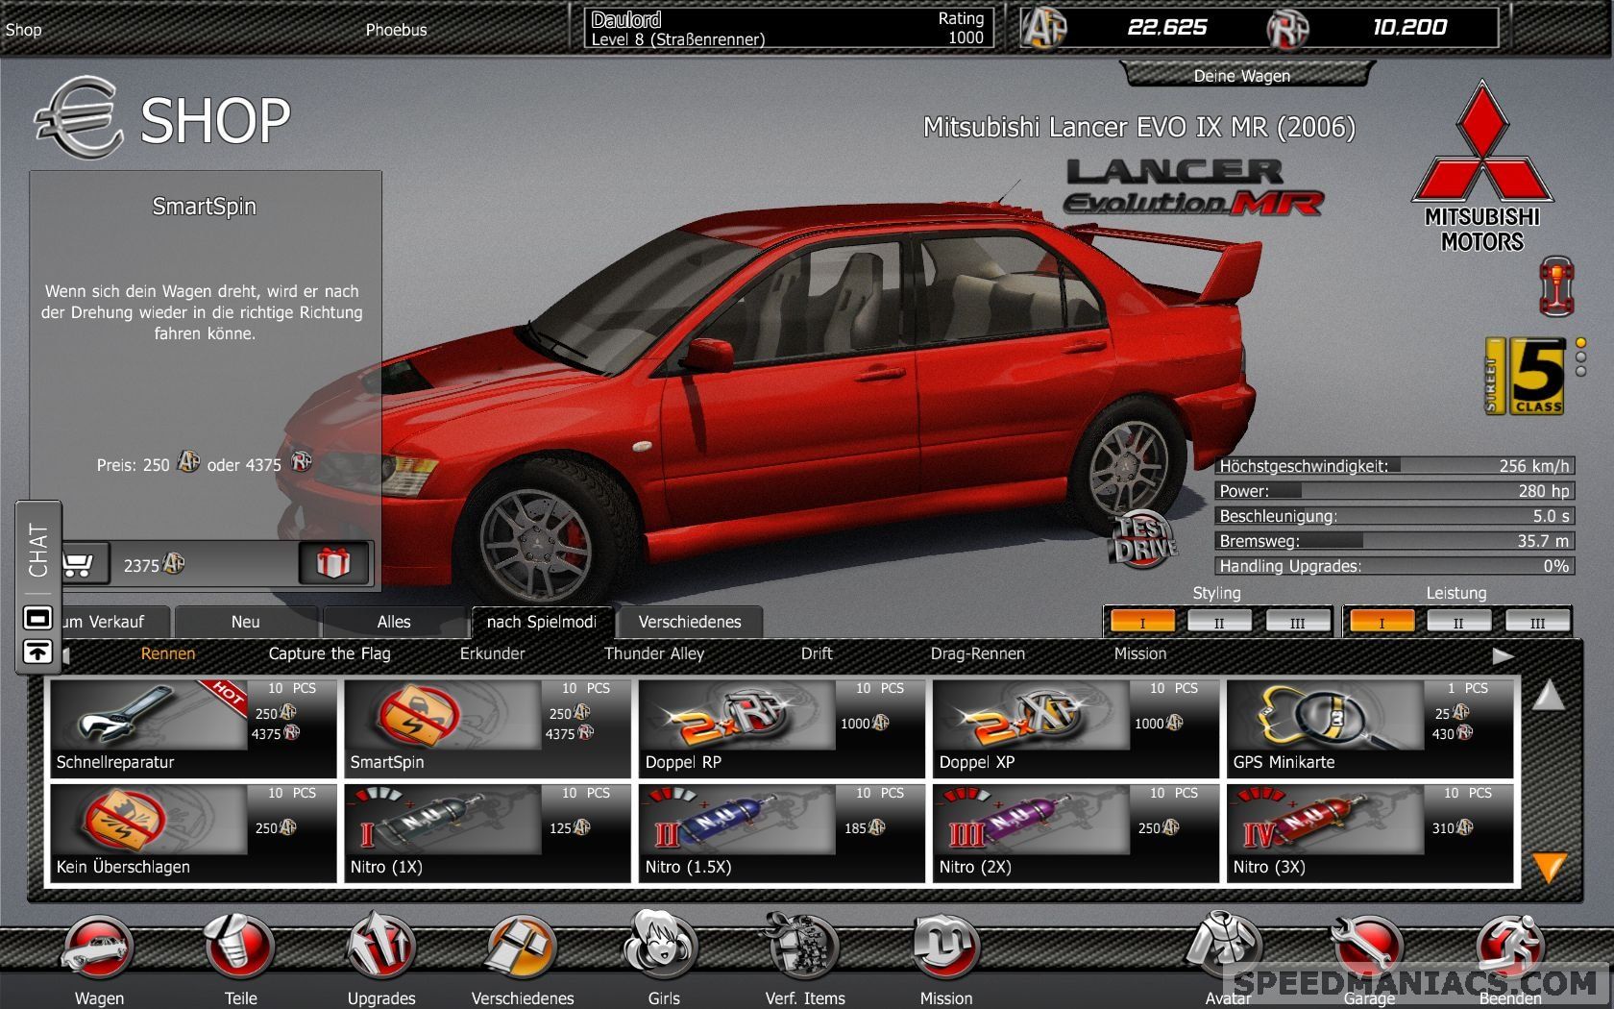Switch to the Alles tab
Viewport: 1614px width, 1009px height.
pyautogui.click(x=394, y=622)
